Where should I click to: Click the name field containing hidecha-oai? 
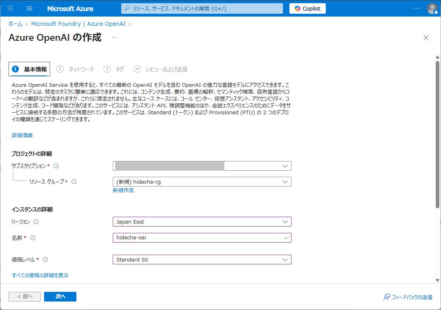[x=202, y=238]
